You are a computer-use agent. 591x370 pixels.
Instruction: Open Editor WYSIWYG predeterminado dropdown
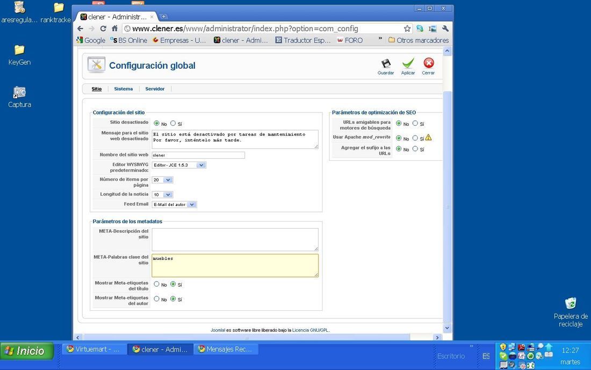179,165
